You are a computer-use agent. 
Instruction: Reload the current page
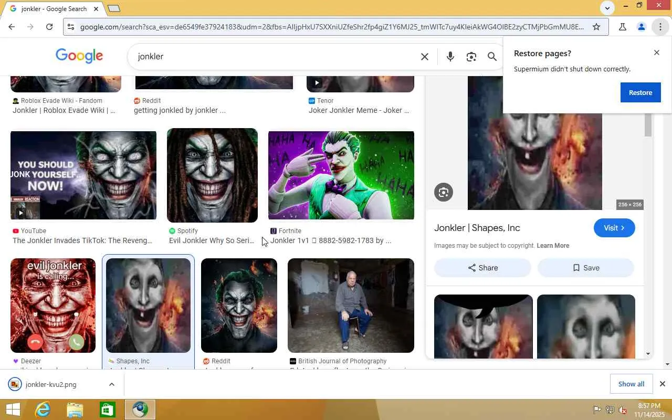[49, 27]
